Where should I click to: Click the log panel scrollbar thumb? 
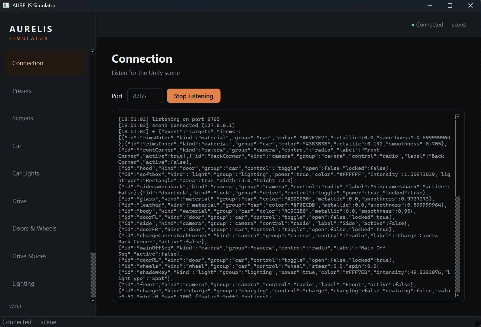pyautogui.click(x=457, y=244)
